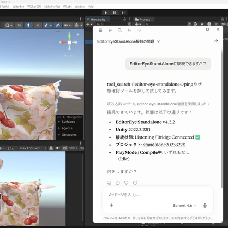Lock the Hierarchy panel
The width and height of the screenshot is (228, 228).
(x=124, y=19)
